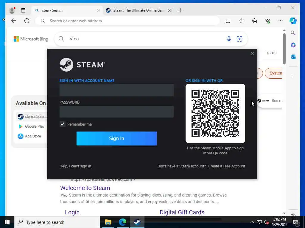The width and height of the screenshot is (305, 228).
Task: Click the muted volume tray icon
Action: [x=266, y=222]
